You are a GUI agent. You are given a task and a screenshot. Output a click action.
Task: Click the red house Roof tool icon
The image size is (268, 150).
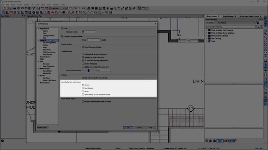tap(49, 12)
